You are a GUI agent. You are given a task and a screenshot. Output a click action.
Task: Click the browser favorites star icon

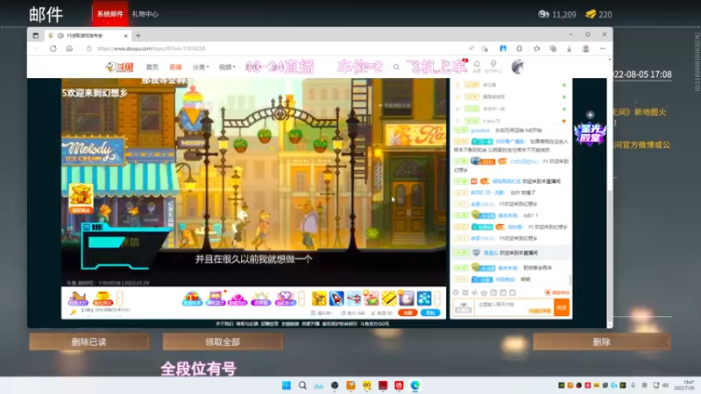(x=537, y=49)
